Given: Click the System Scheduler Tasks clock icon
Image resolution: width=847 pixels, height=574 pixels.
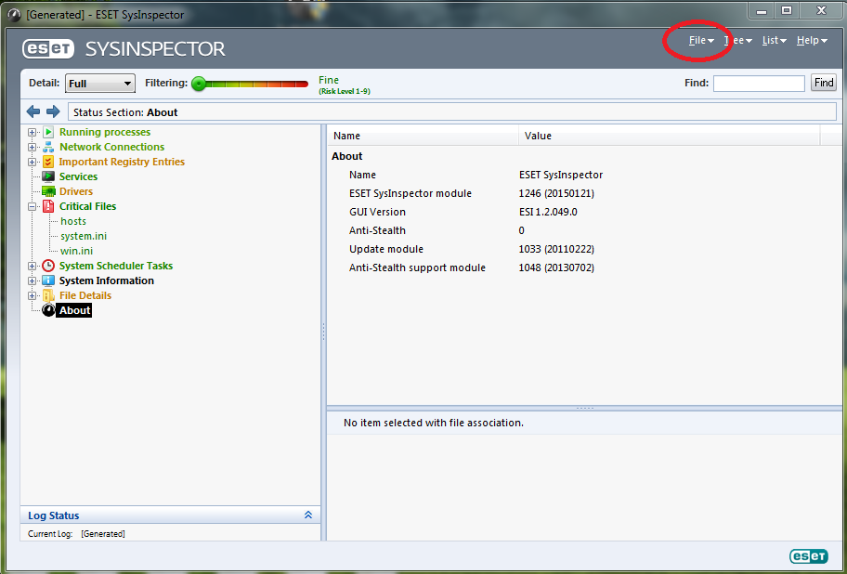Looking at the screenshot, I should (x=48, y=266).
